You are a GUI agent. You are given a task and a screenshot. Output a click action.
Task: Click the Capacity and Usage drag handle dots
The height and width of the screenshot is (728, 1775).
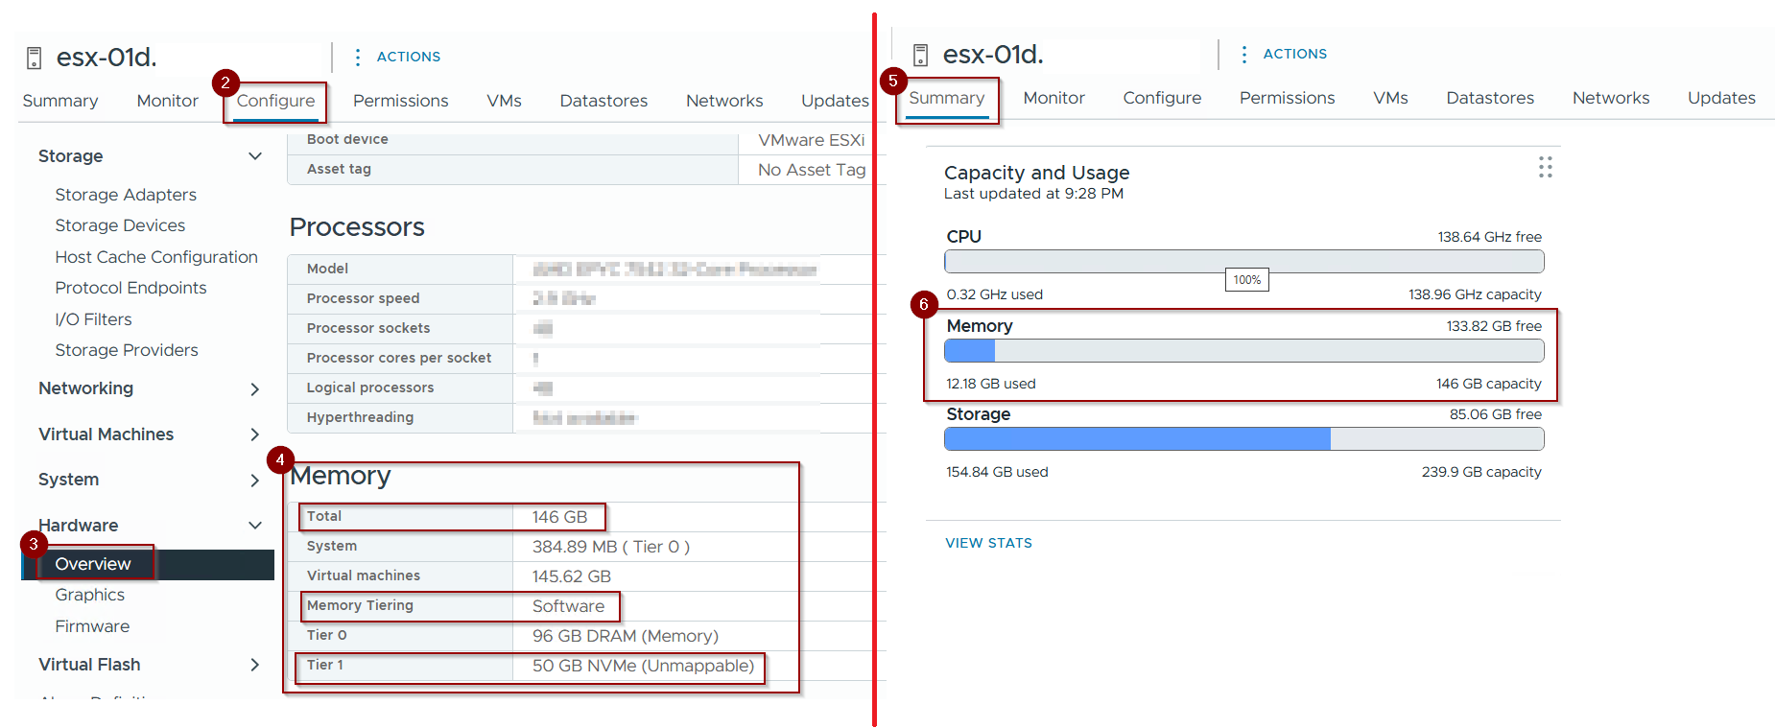coord(1545,168)
